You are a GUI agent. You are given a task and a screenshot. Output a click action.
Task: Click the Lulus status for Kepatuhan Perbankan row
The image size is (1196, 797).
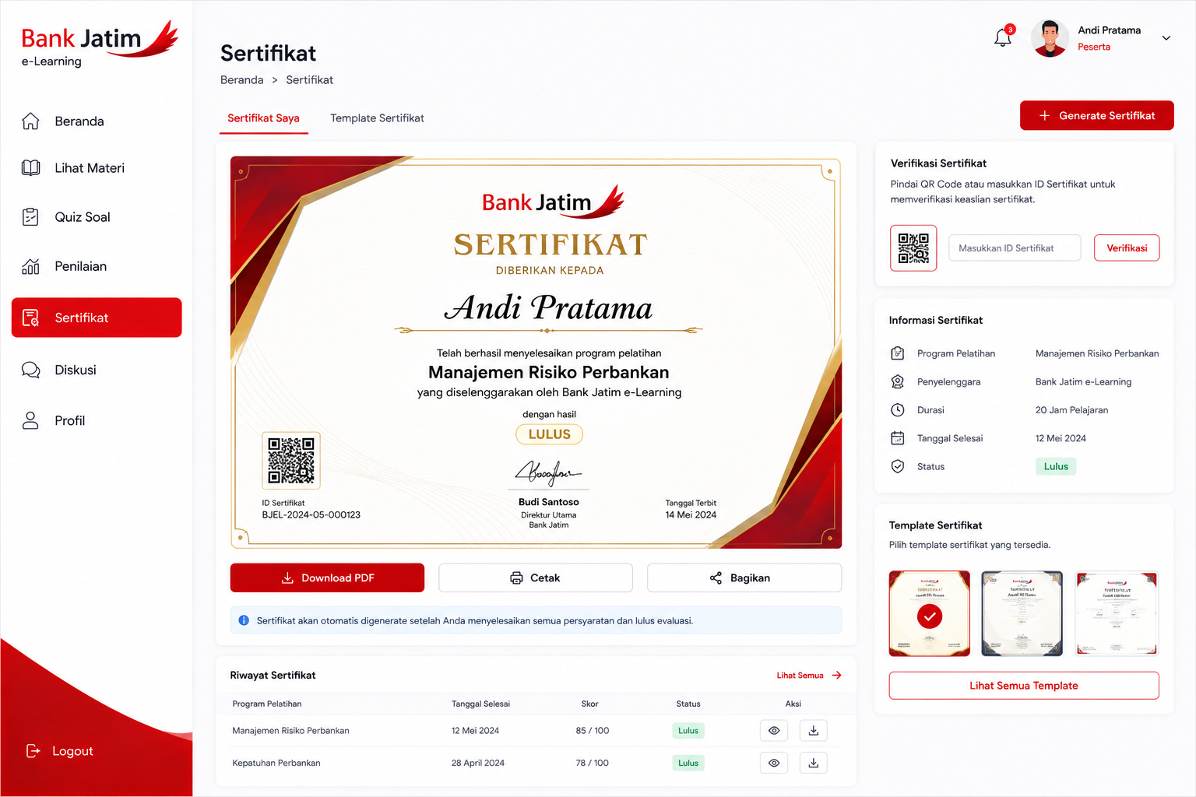[x=688, y=764]
